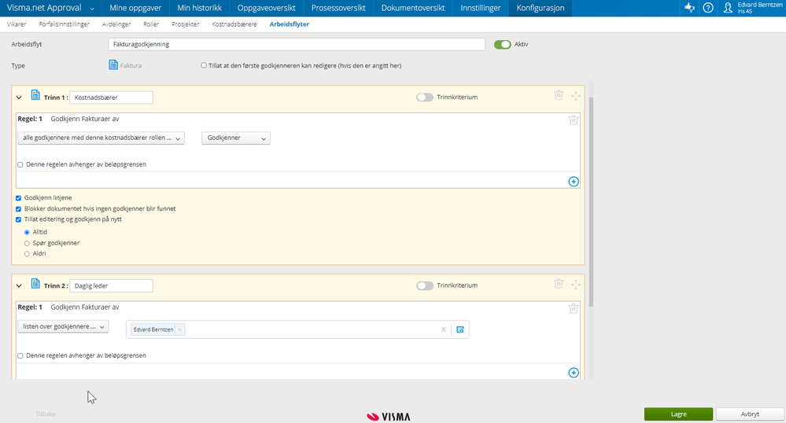Click the document icon beside Trinn 1

[35, 95]
